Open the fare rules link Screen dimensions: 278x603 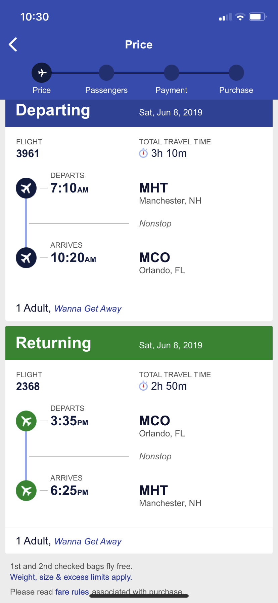(x=72, y=592)
